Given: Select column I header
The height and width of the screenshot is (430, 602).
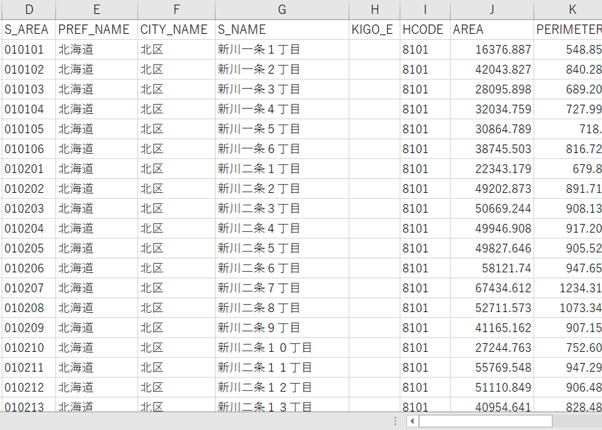Looking at the screenshot, I should point(425,10).
